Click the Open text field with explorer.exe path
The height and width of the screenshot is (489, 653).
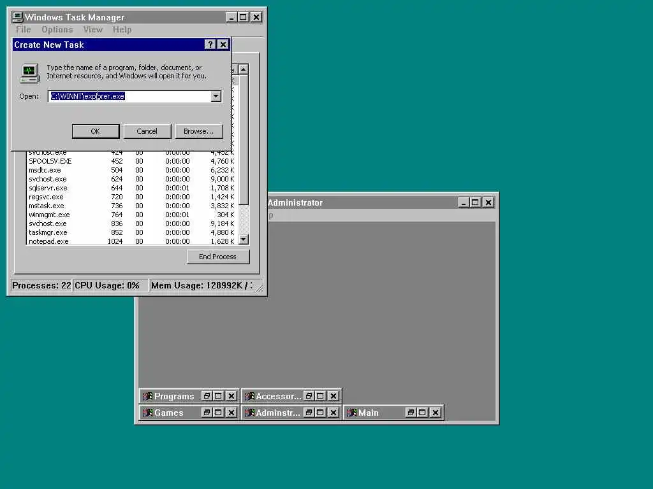(129, 96)
